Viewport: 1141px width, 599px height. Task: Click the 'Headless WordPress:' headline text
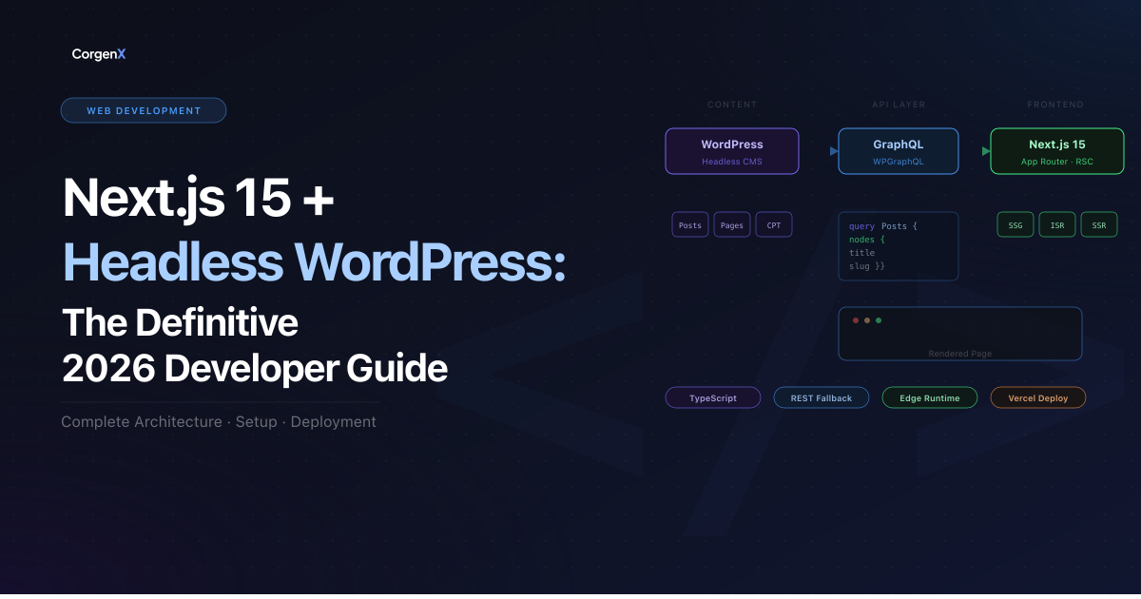(315, 261)
